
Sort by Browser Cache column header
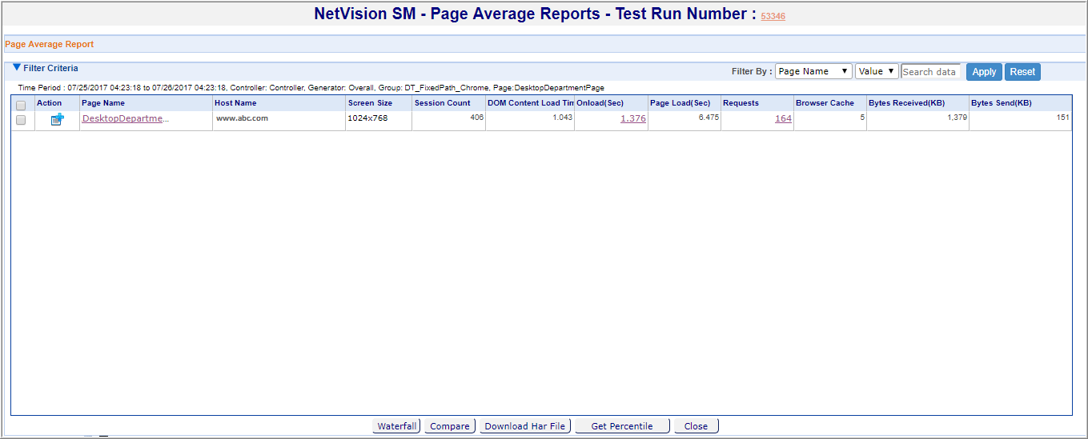pos(830,103)
